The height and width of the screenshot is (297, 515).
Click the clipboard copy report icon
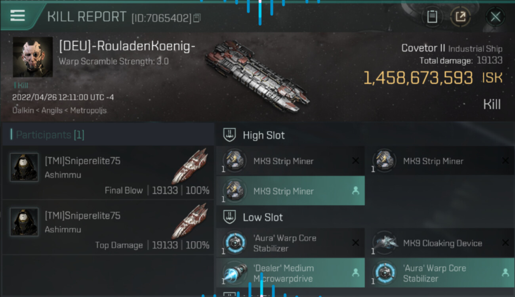pyautogui.click(x=432, y=17)
